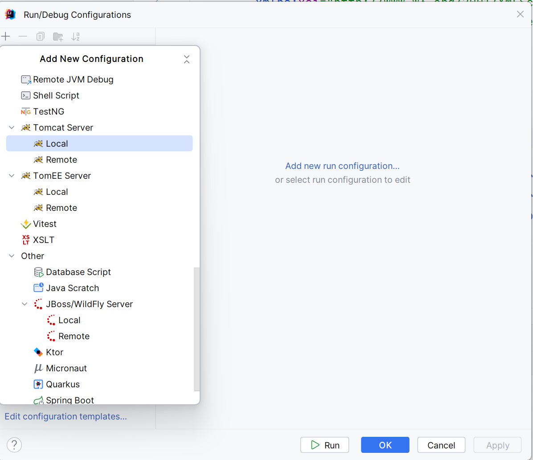Click the TomEE Server icon

click(x=26, y=176)
